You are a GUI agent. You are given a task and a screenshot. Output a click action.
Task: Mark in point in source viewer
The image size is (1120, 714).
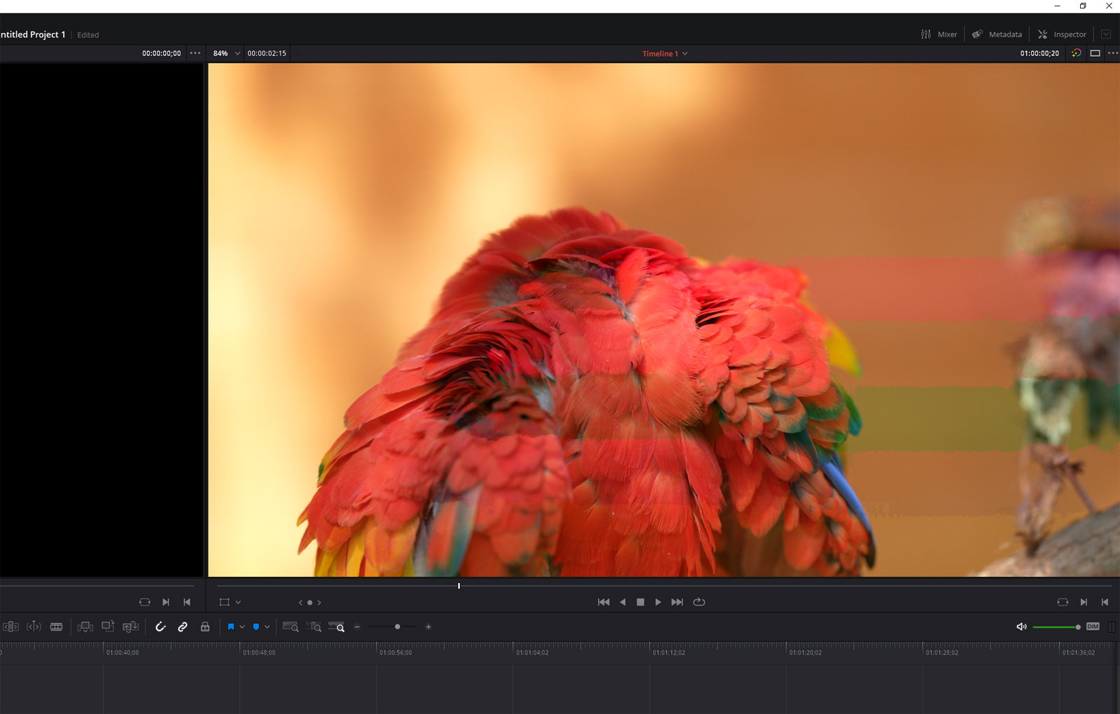[x=166, y=602]
